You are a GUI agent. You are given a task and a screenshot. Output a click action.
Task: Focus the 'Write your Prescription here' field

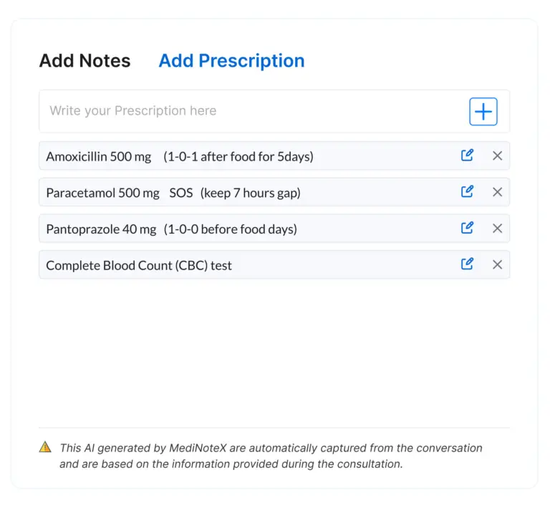[251, 111]
